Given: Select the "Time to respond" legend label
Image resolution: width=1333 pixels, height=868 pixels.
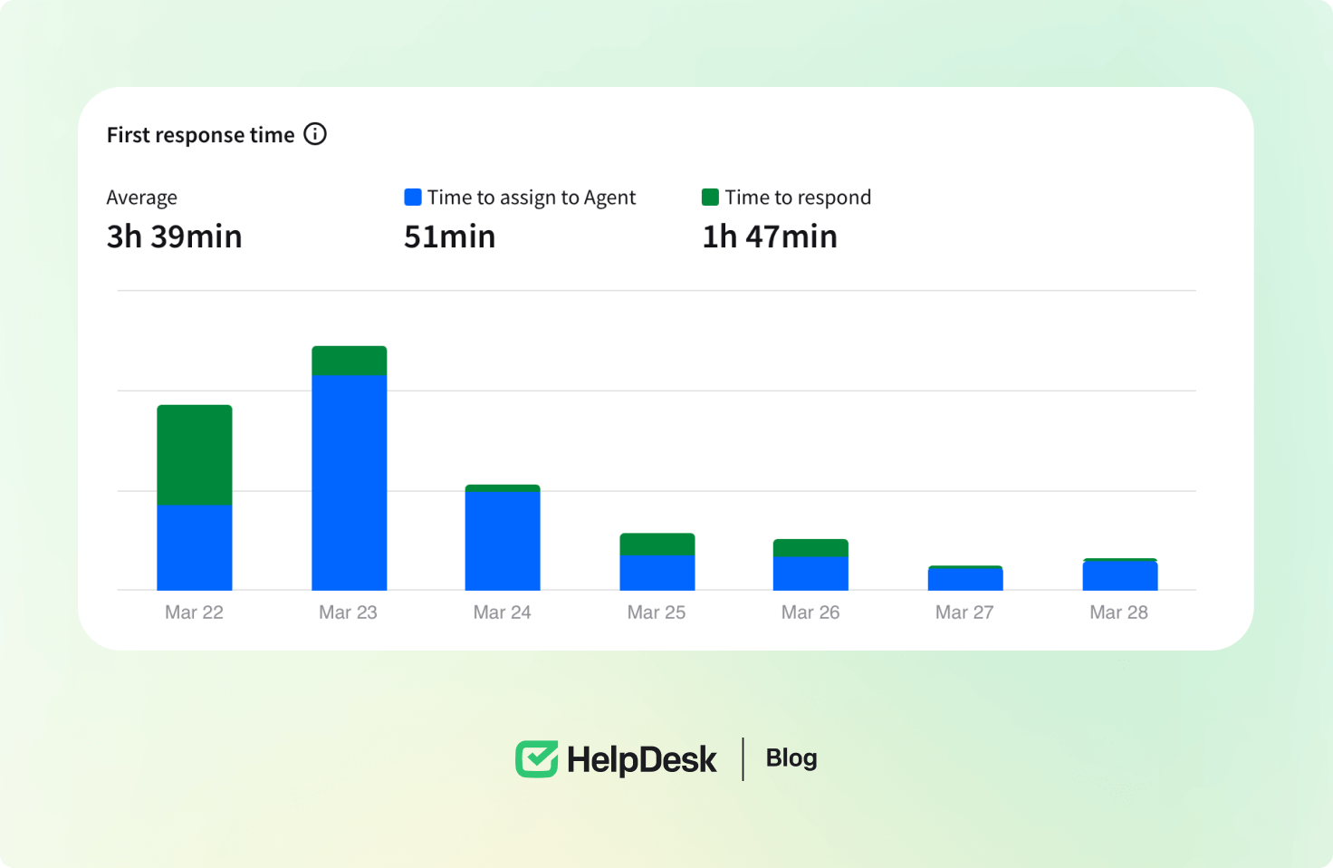Looking at the screenshot, I should click(x=798, y=198).
